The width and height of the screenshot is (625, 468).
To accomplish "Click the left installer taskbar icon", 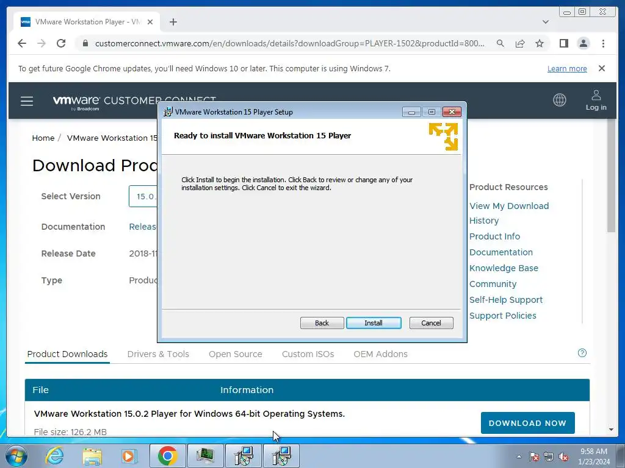I will [244, 456].
